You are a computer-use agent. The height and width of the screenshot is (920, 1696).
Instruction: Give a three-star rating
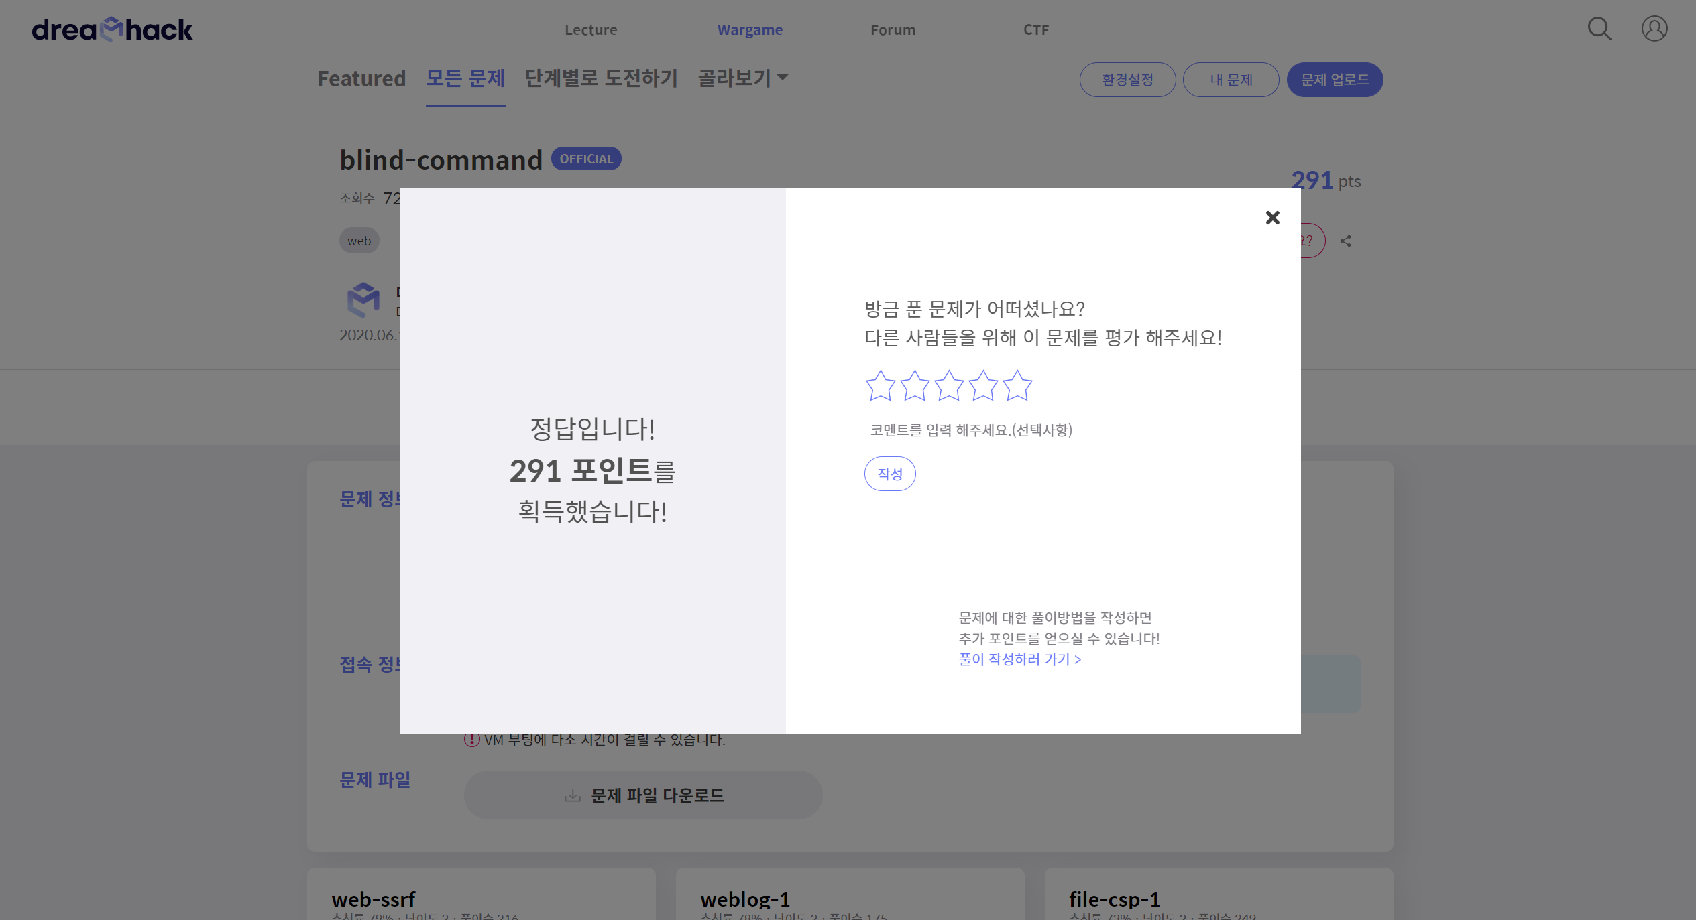[948, 386]
